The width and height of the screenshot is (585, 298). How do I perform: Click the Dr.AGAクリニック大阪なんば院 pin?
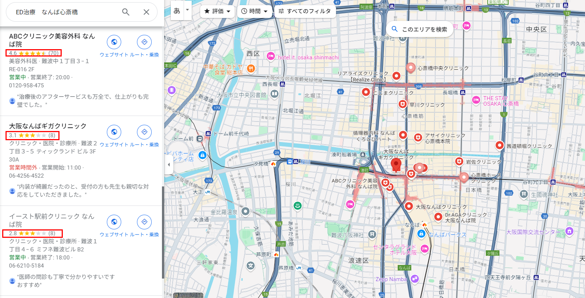pyautogui.click(x=438, y=217)
